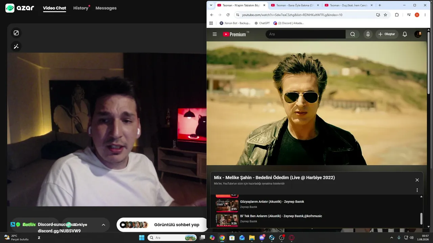The image size is (433, 243).
Task: Bookmark this page with the star icon
Action: click(385, 15)
